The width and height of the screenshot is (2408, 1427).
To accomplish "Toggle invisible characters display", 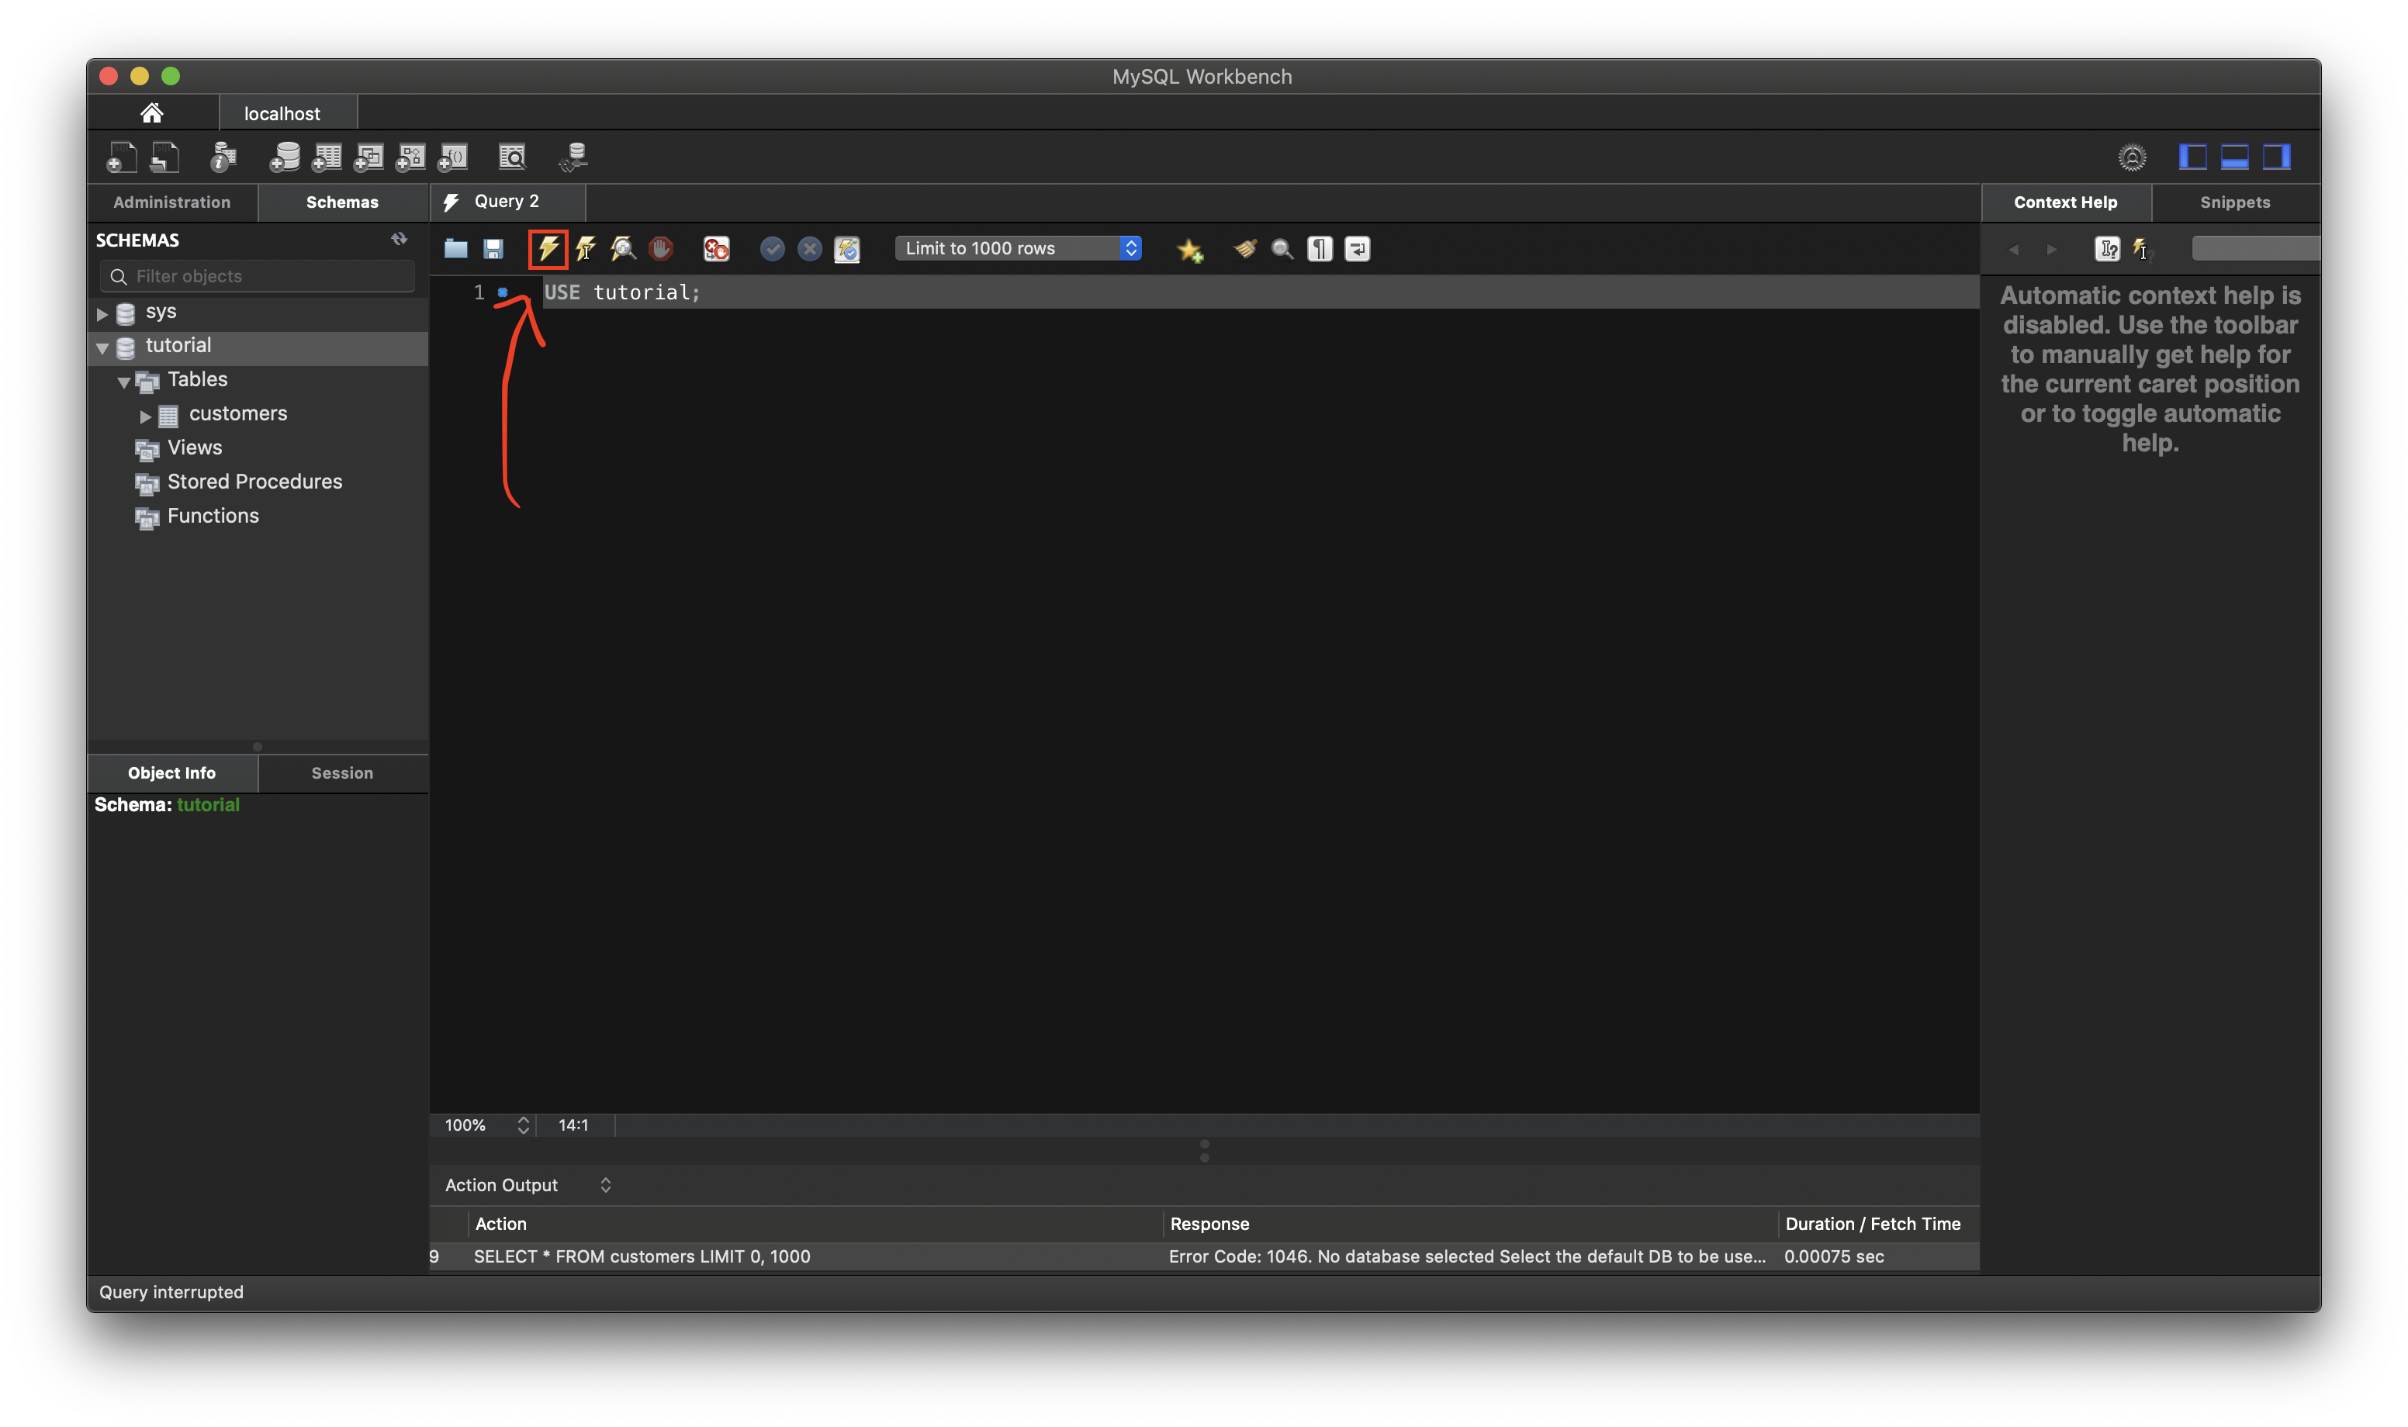I will (1320, 249).
